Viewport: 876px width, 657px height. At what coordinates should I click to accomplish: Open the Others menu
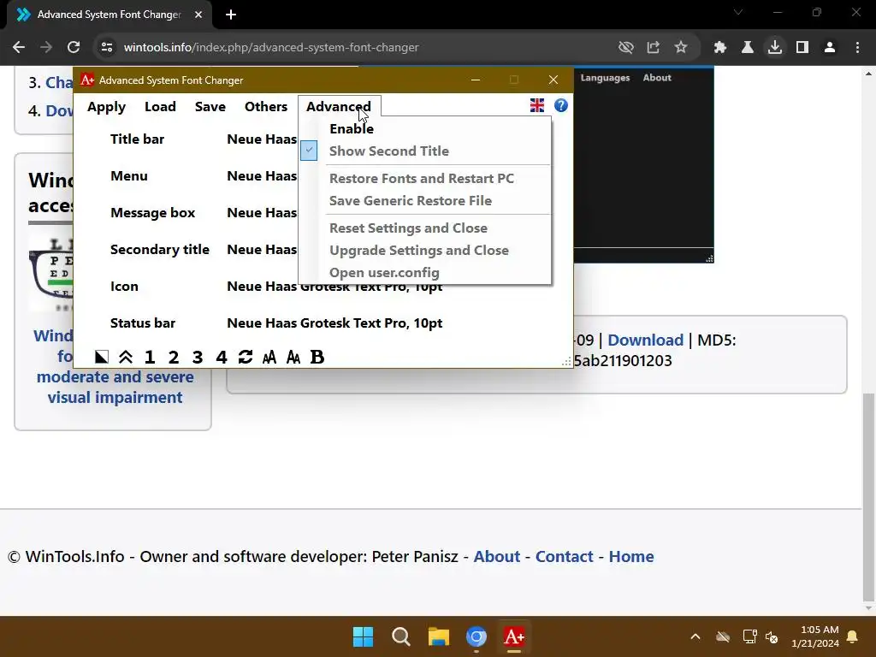pos(266,107)
